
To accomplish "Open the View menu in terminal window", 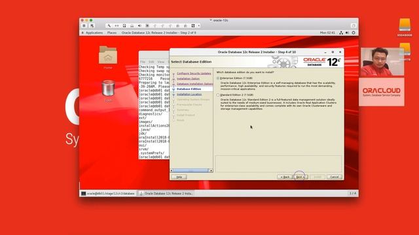I will pos(160,62).
